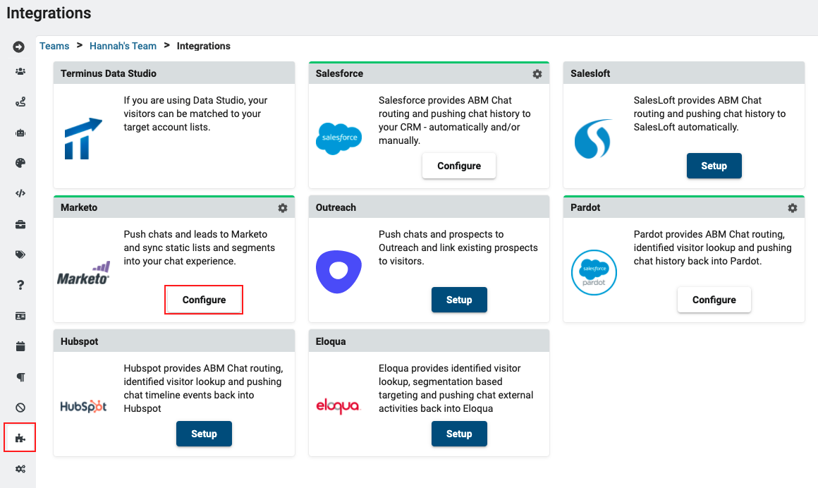Set up the Outreach integration

point(459,300)
